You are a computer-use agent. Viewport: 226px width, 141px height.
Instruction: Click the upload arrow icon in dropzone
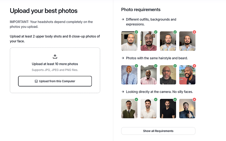[55, 57]
